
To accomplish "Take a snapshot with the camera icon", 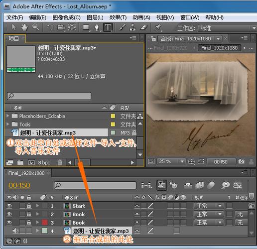I will (x=241, y=161).
